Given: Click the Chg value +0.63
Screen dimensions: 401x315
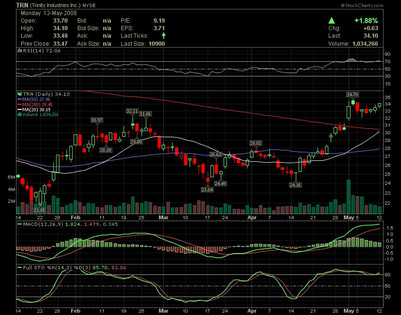Looking at the screenshot, I should (x=370, y=28).
